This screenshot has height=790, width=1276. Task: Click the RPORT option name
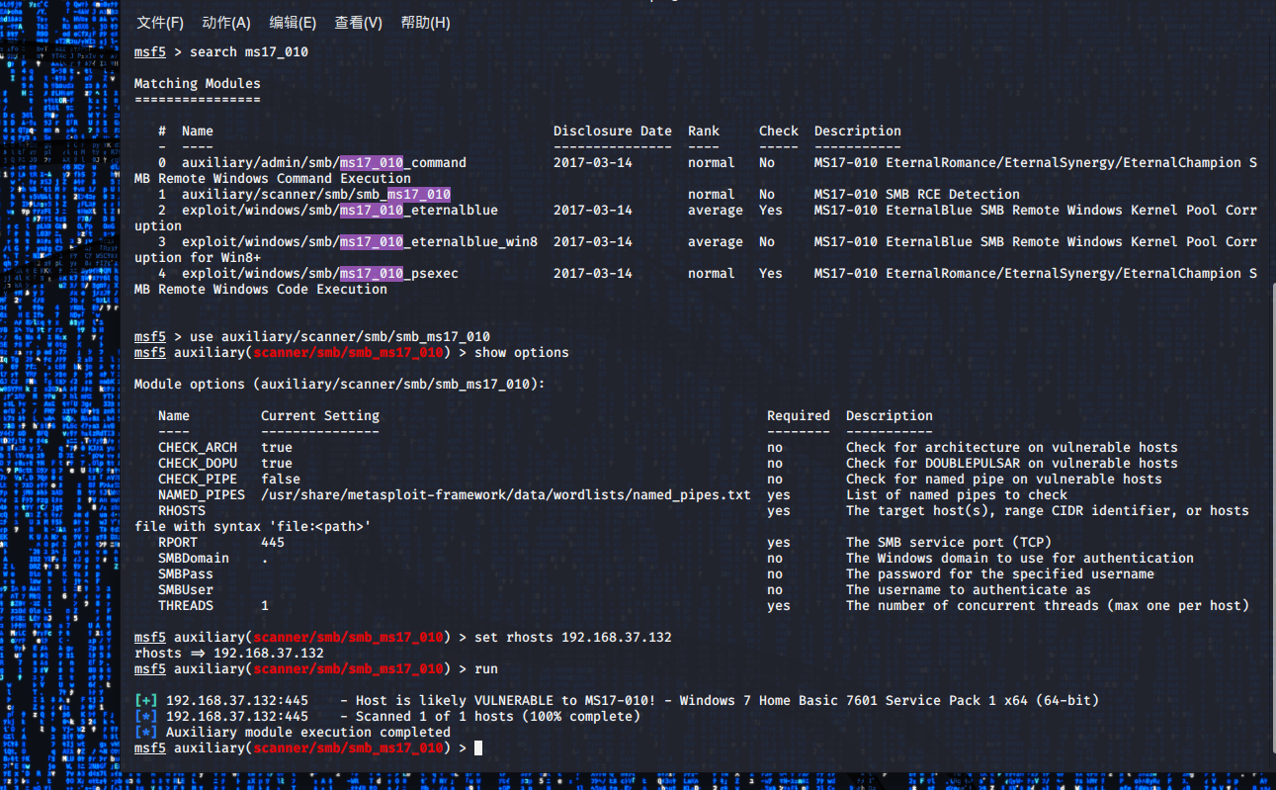point(178,542)
